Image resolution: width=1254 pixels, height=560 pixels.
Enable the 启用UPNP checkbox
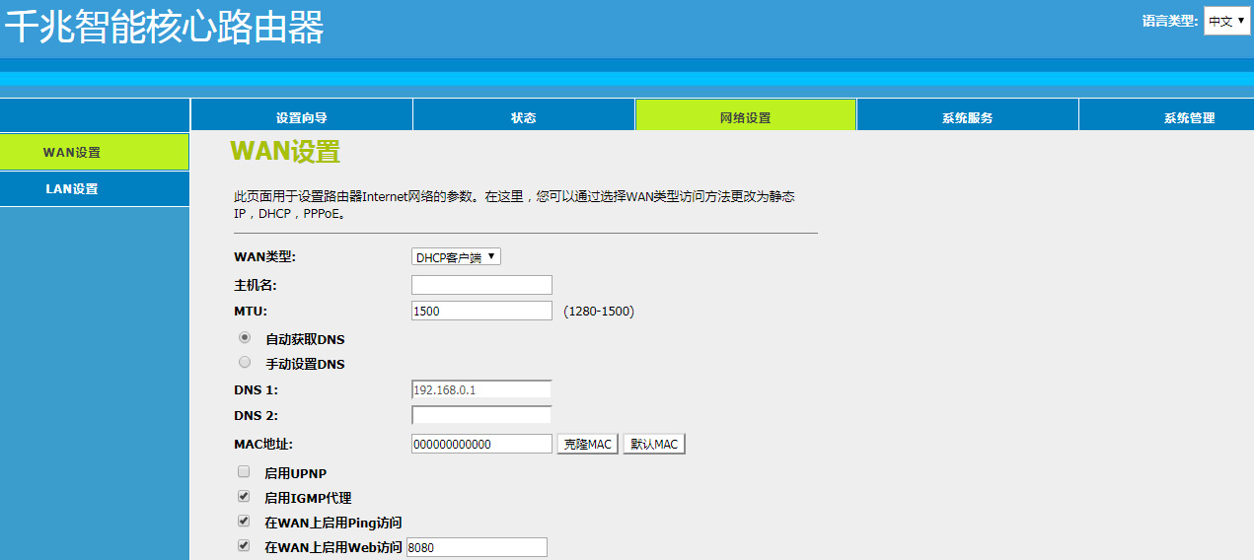click(x=244, y=472)
